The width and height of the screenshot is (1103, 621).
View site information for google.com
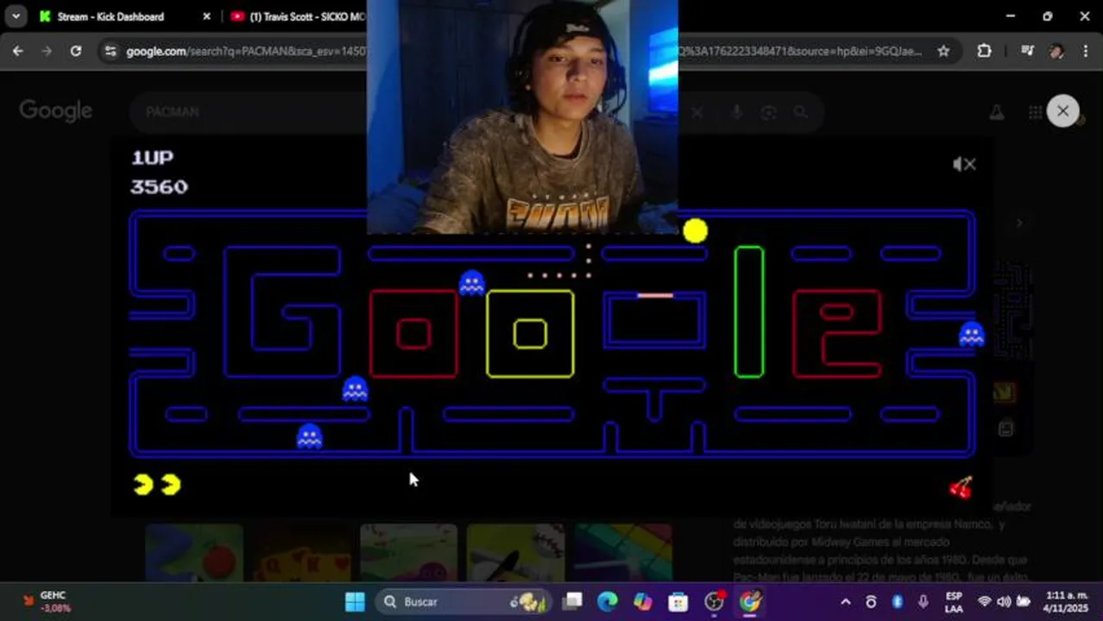(x=110, y=51)
